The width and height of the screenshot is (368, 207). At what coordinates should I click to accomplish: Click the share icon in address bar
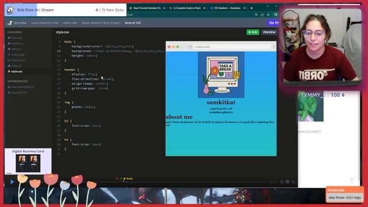click(x=262, y=14)
